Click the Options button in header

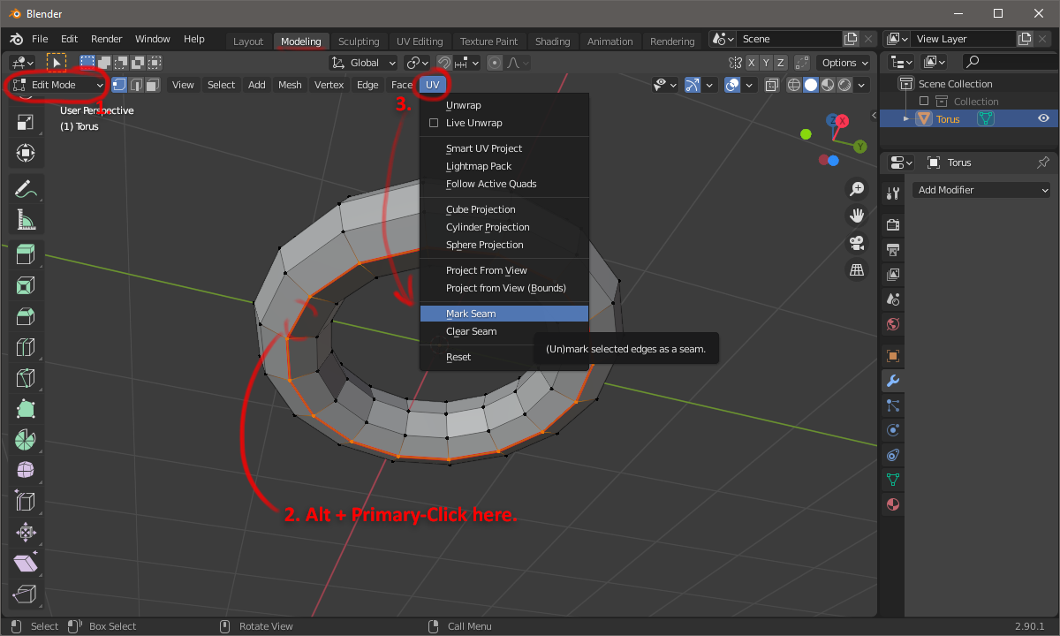[844, 63]
